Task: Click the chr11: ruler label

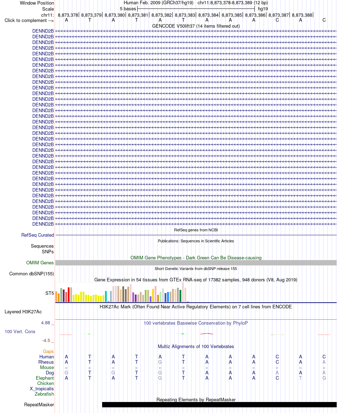Action: [48, 15]
